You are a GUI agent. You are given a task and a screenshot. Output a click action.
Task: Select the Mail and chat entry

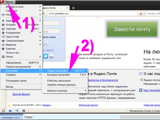[x=21, y=53]
